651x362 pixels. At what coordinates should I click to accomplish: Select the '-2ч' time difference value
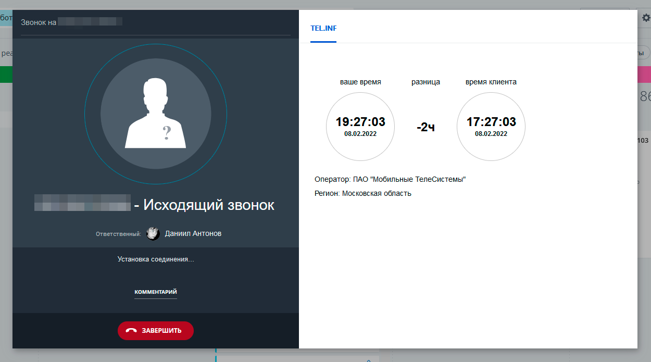[426, 127]
